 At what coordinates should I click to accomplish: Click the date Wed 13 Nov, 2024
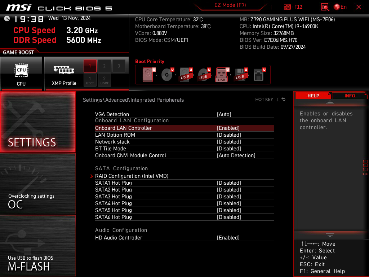point(70,18)
